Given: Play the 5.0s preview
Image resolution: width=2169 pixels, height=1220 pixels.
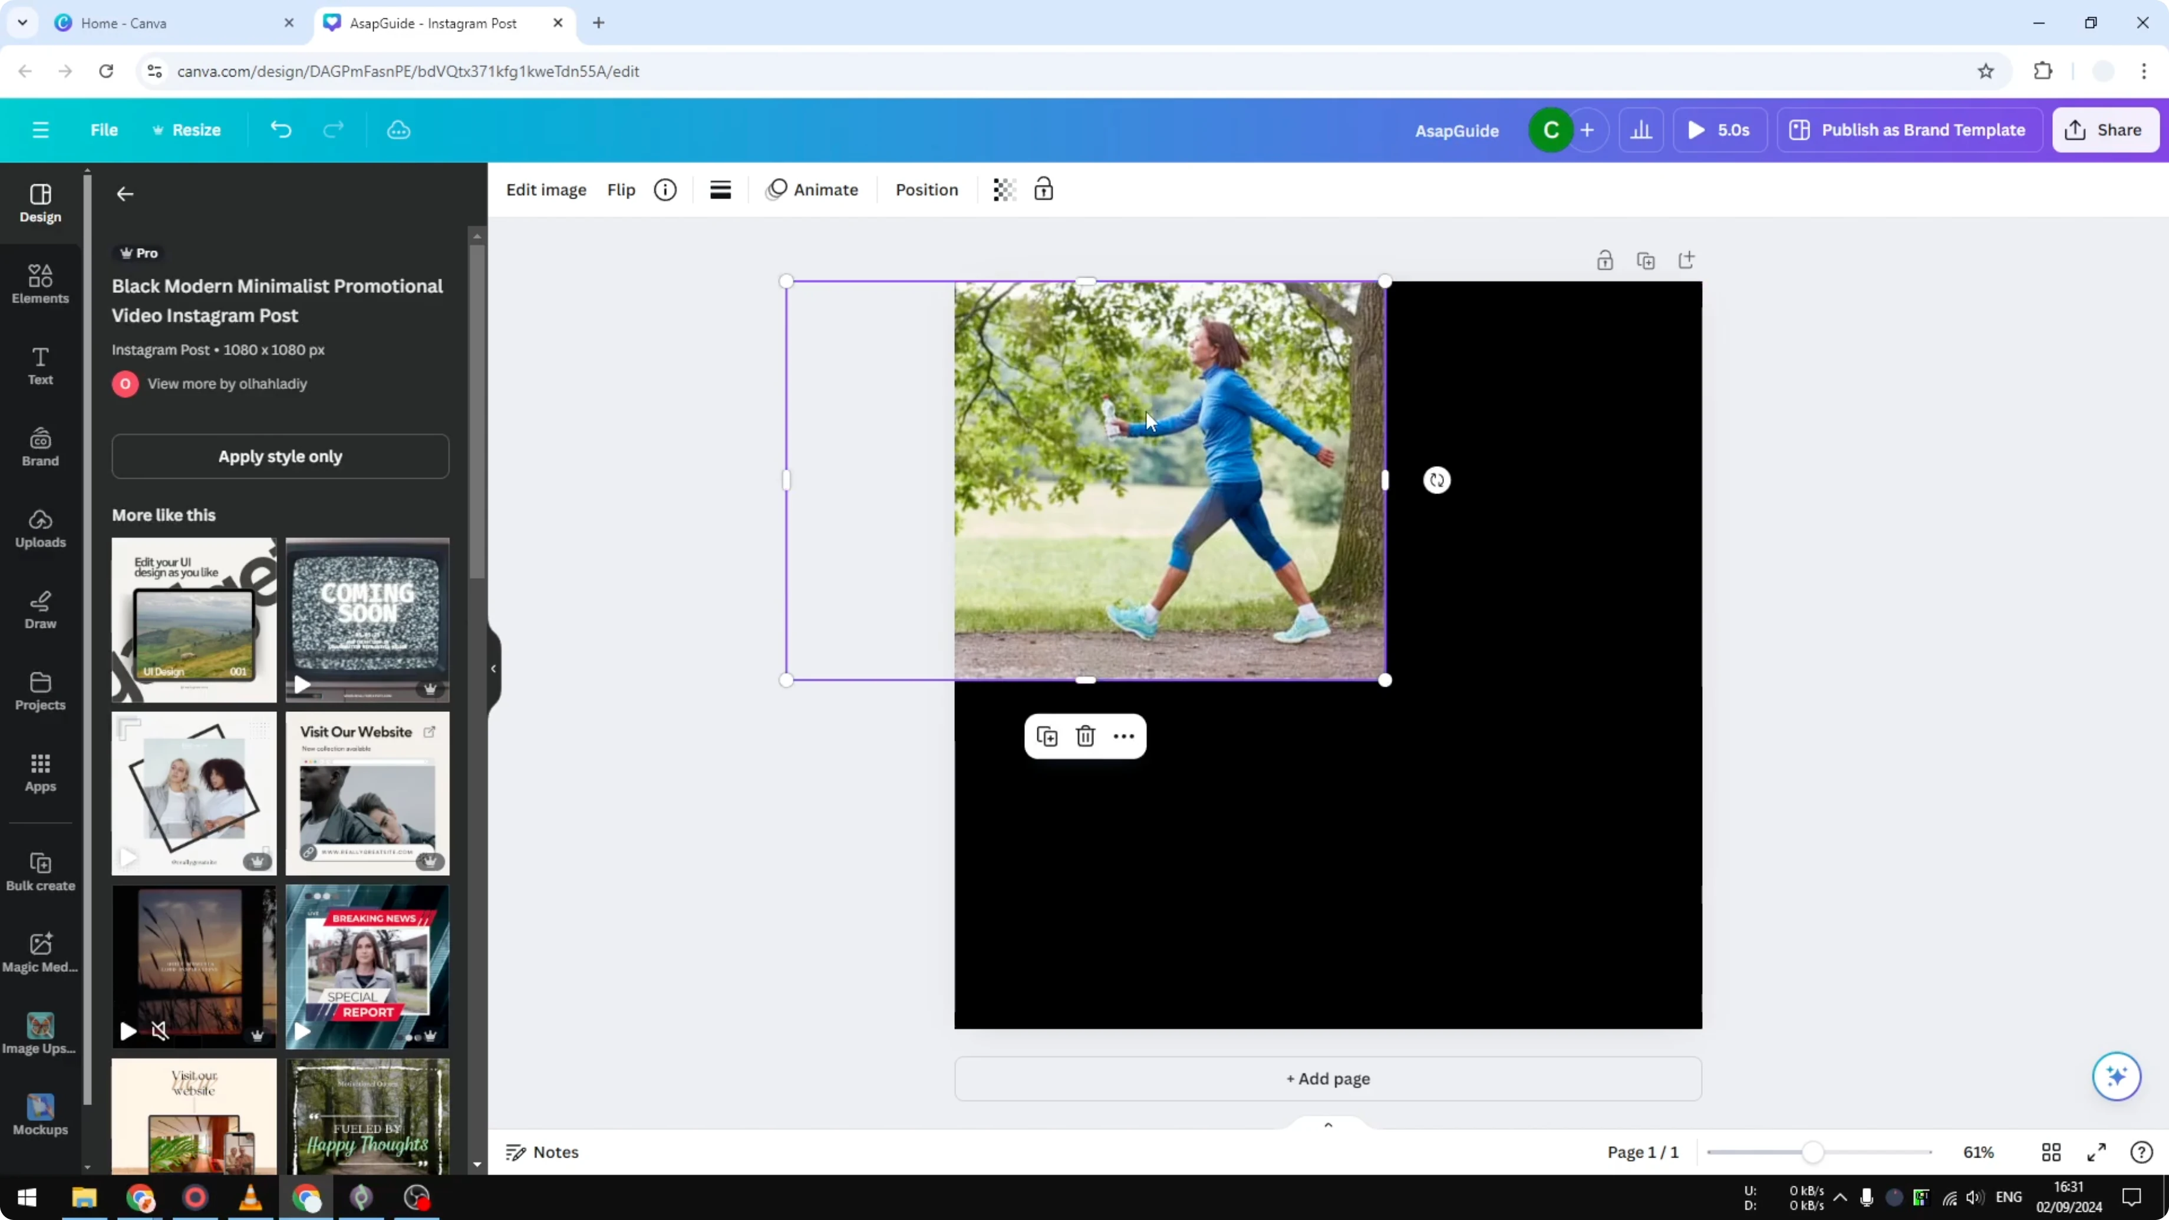Looking at the screenshot, I should click(x=1719, y=130).
